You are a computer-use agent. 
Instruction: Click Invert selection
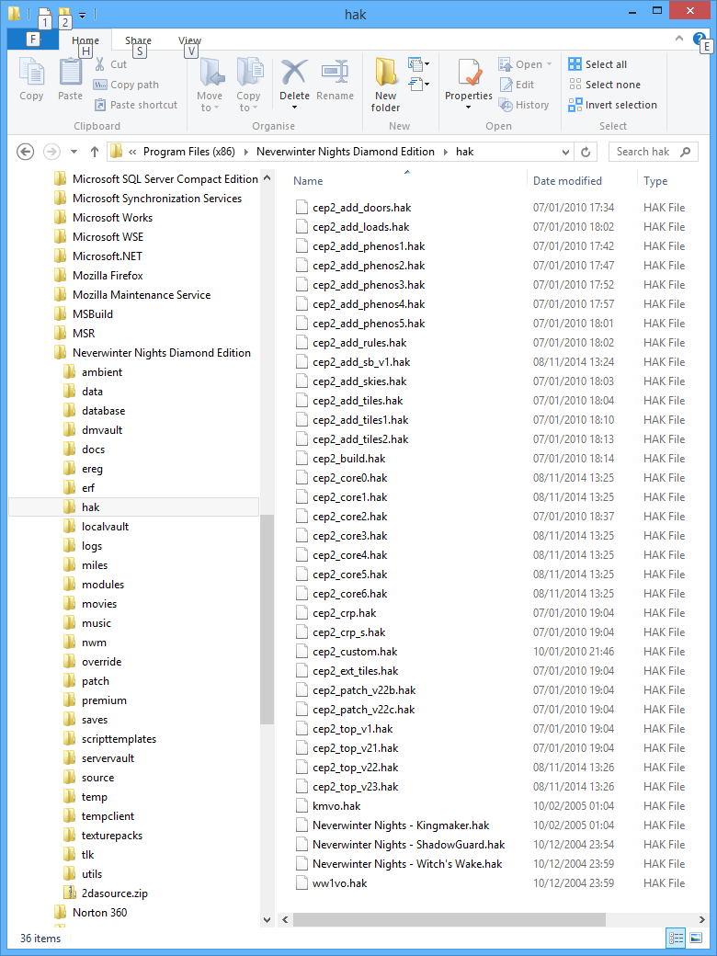(613, 105)
